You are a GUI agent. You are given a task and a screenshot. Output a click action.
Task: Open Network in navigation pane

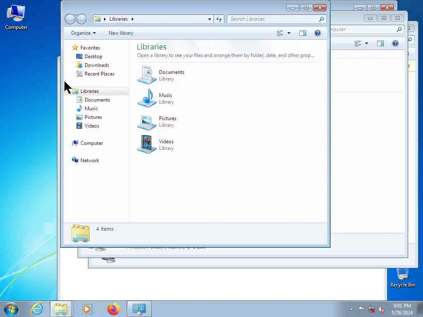tap(90, 161)
